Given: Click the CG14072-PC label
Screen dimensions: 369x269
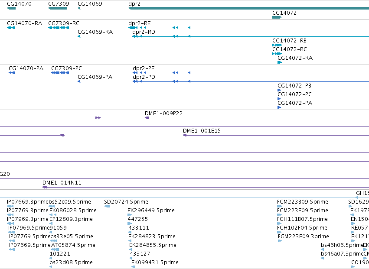Looking at the screenshot, I should (x=294, y=94).
